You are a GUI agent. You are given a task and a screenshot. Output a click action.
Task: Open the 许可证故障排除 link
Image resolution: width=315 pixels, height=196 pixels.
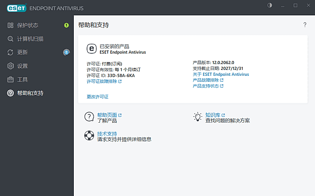click(104, 81)
